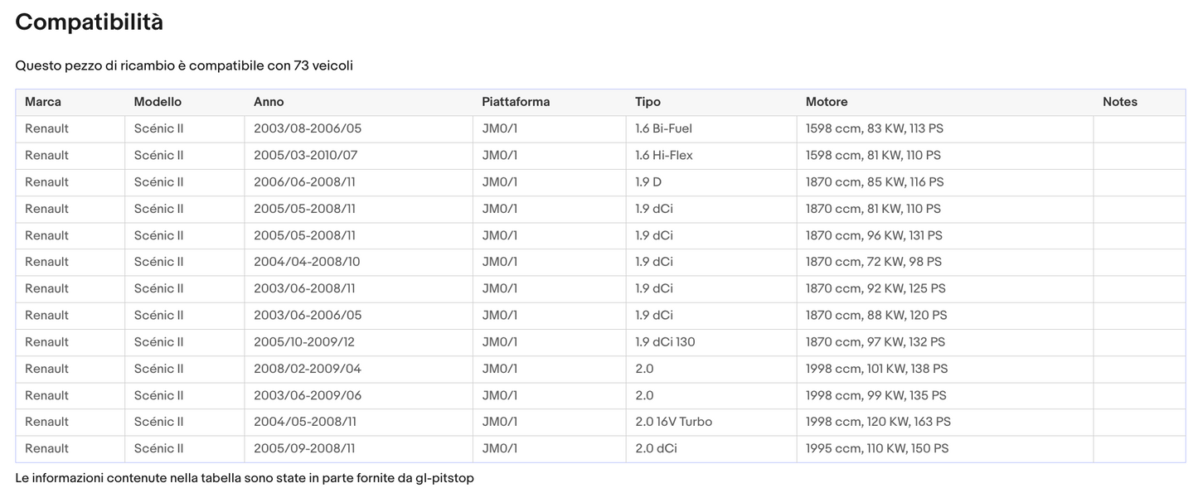Select the Anno column header
The height and width of the screenshot is (493, 1198).
(269, 102)
